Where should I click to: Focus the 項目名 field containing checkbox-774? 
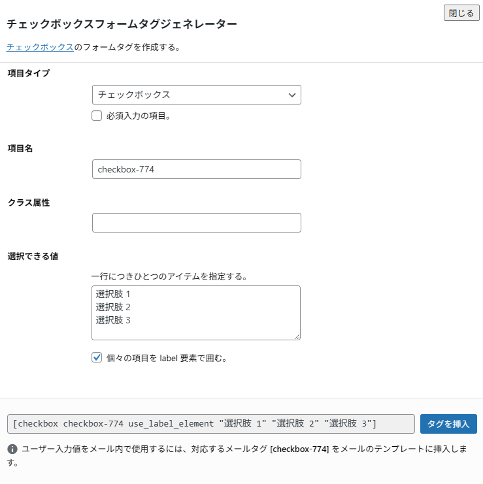[196, 169]
